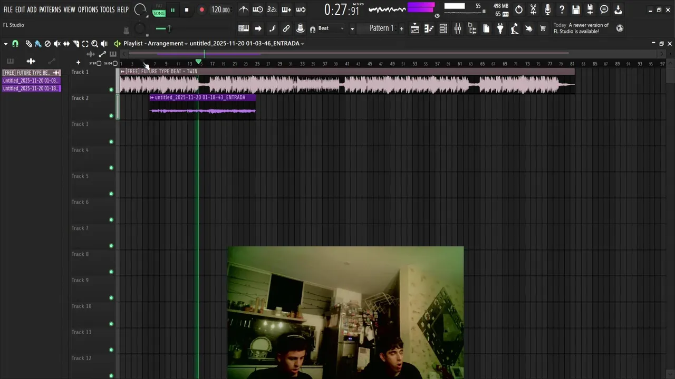Select the delete tool in Playlist
The image size is (675, 379).
coord(47,44)
